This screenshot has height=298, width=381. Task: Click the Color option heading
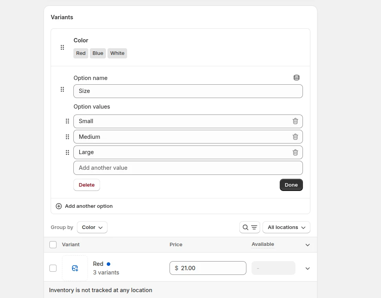point(81,40)
